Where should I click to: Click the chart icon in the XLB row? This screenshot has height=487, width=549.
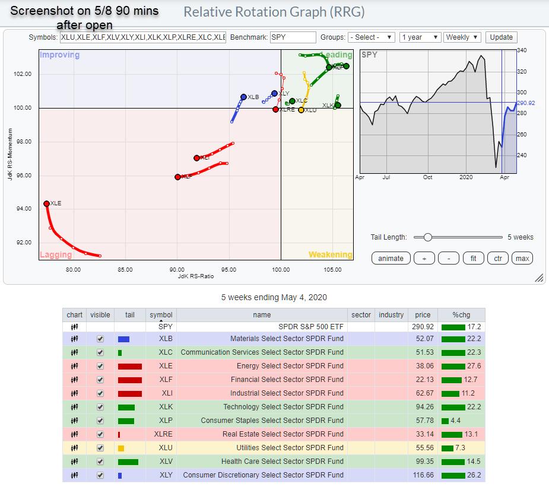point(74,339)
